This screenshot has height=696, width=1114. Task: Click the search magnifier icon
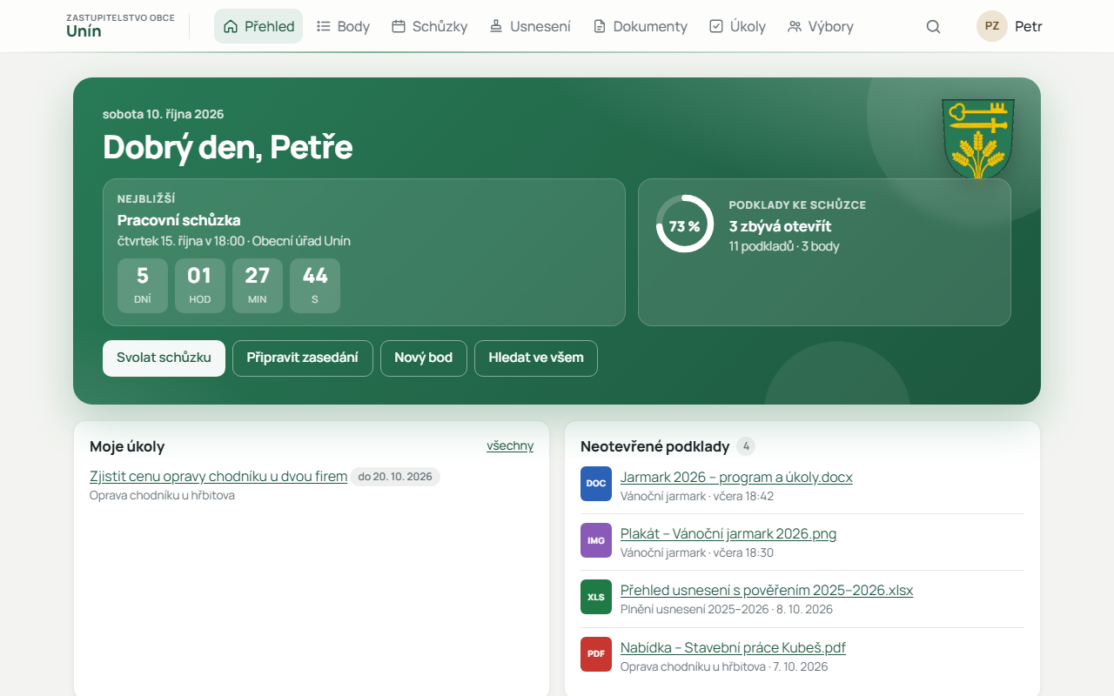point(933,26)
